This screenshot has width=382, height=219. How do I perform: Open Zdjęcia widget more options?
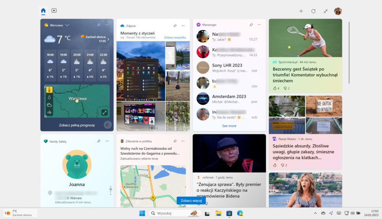click(x=183, y=26)
